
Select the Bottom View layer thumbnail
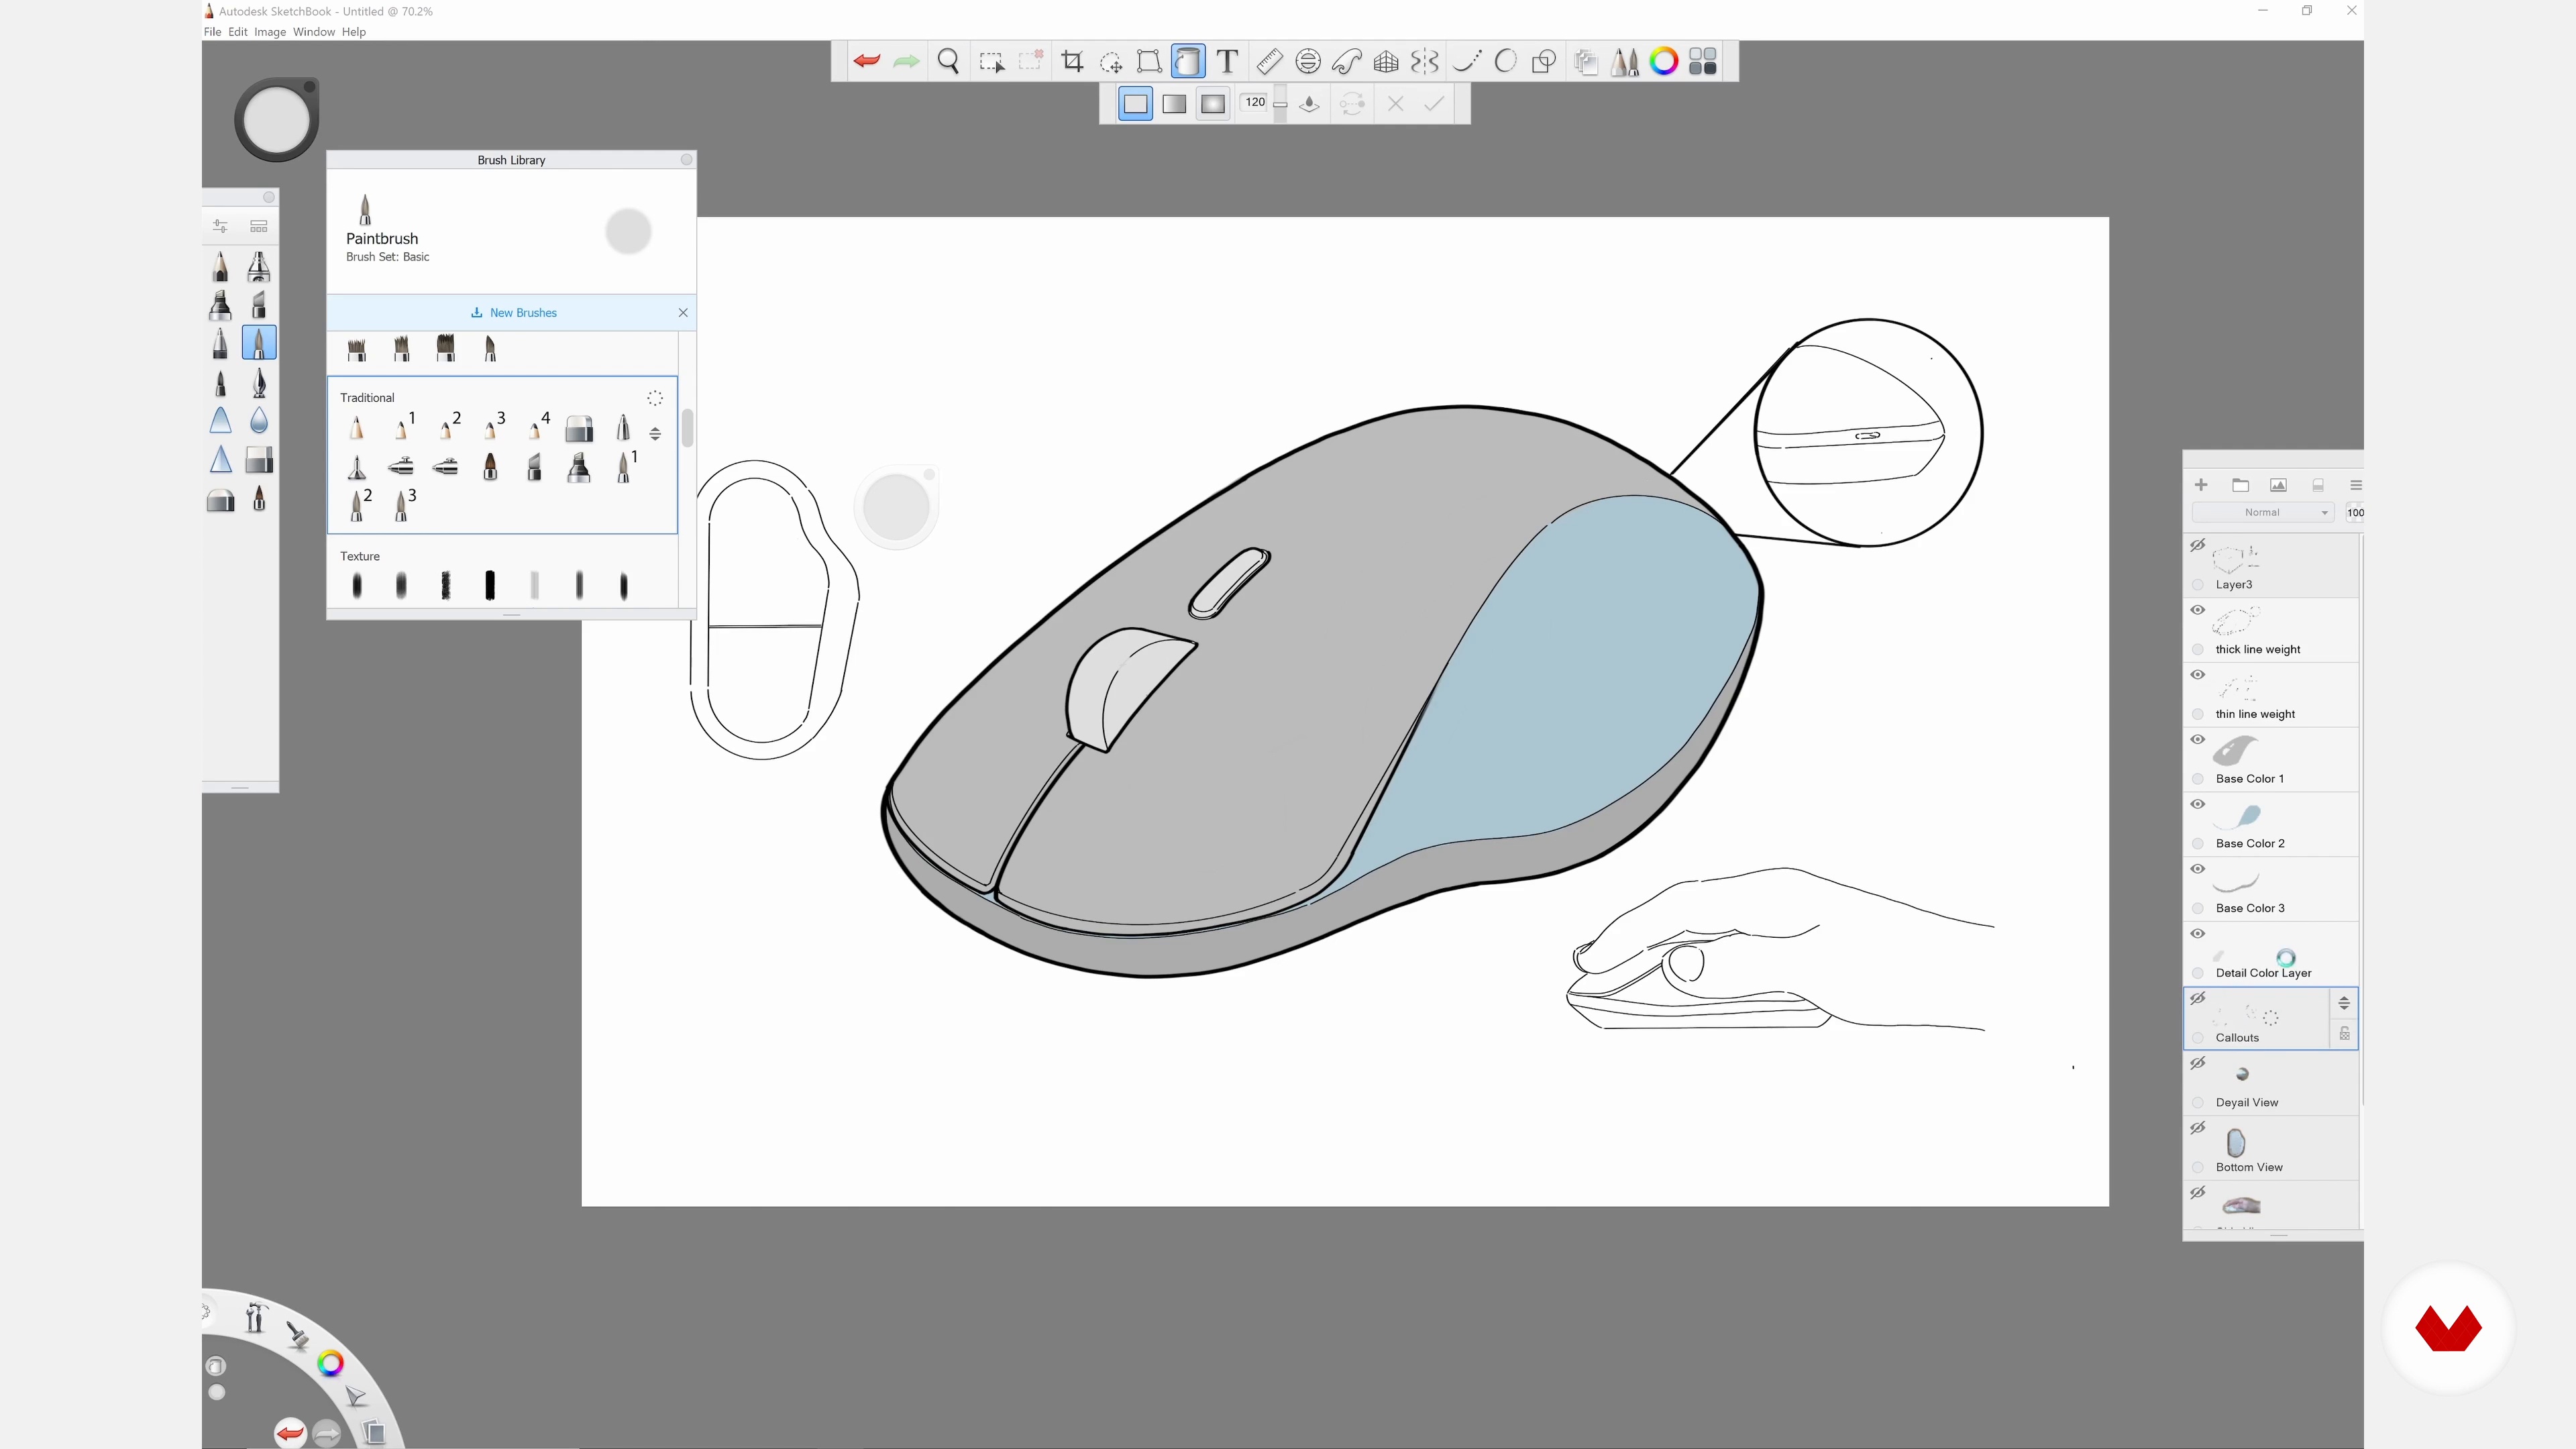(2236, 1143)
